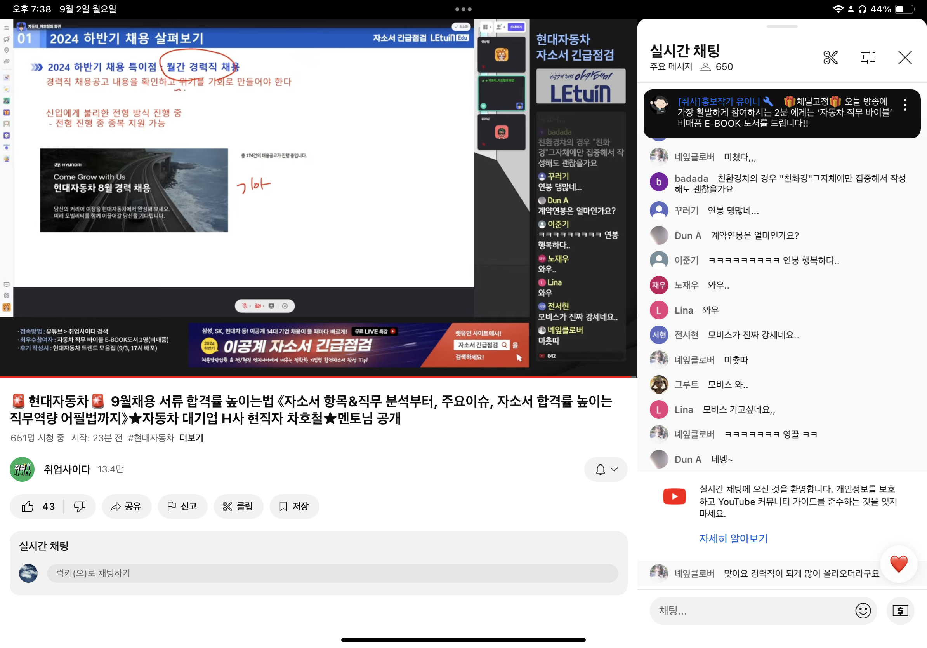Expand video description with 더보기
The height and width of the screenshot is (648, 927).
coord(191,438)
